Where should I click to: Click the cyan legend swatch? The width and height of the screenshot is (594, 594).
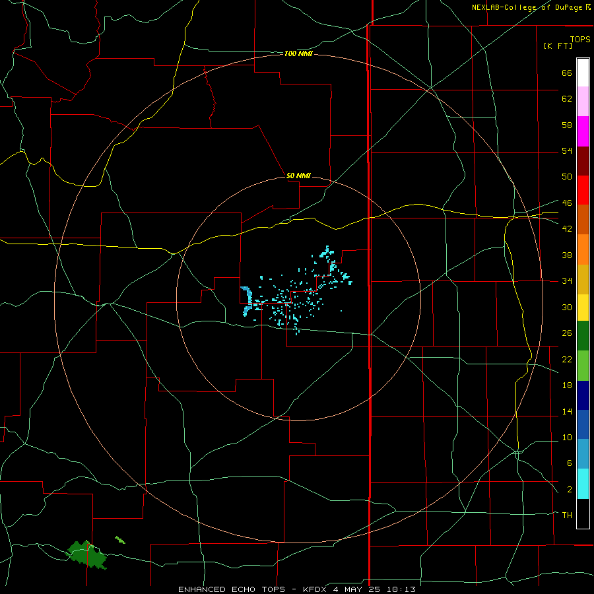pyautogui.click(x=583, y=484)
